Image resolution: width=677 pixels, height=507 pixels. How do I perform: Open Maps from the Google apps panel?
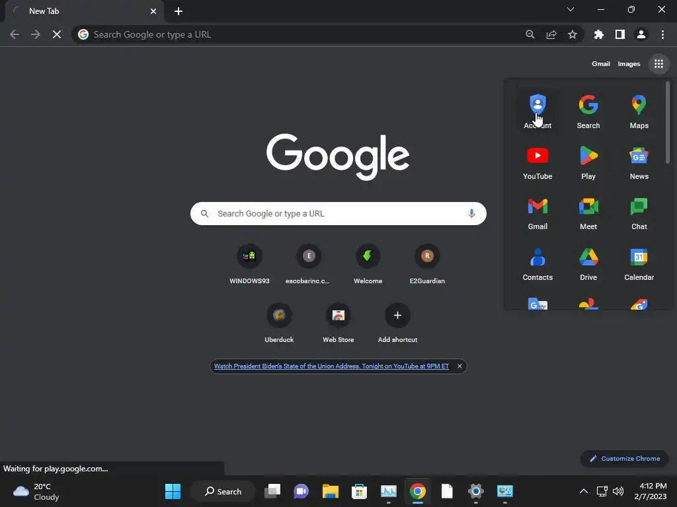click(x=639, y=111)
